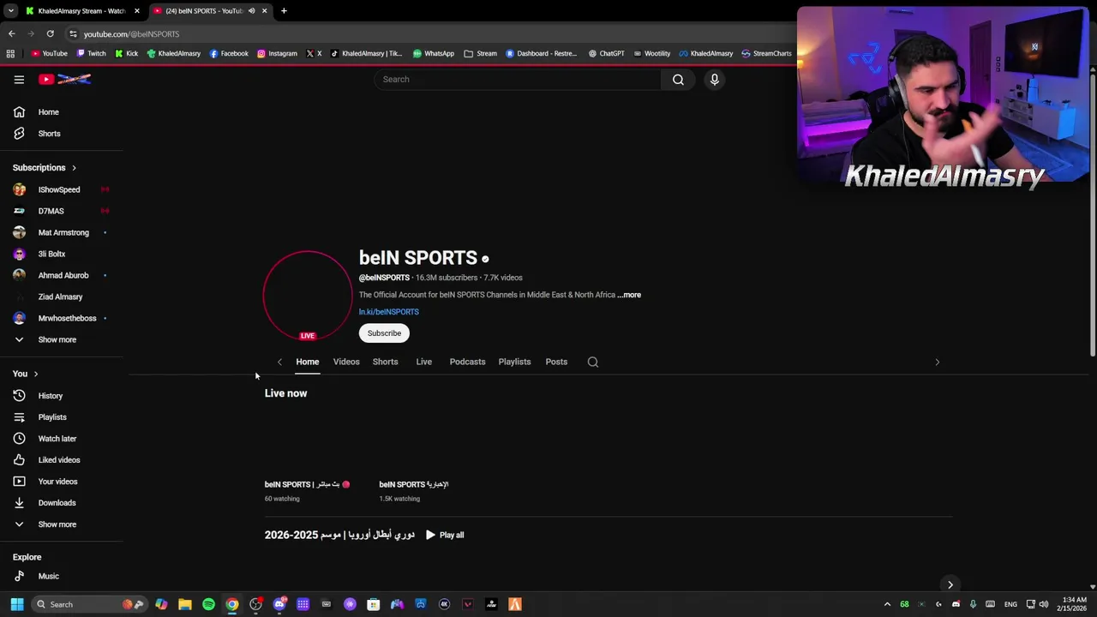Open Music under Explore
Screen dimensions: 1097x617
click(x=62, y=577)
